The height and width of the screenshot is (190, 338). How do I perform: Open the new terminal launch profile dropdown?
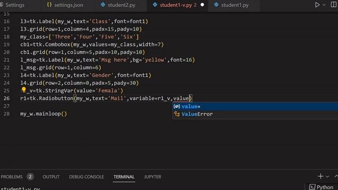click(x=327, y=177)
